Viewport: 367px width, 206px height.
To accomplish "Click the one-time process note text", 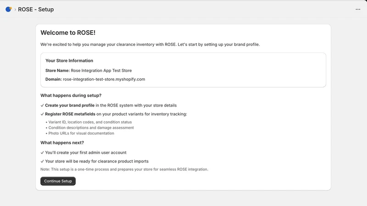I will click(x=124, y=169).
